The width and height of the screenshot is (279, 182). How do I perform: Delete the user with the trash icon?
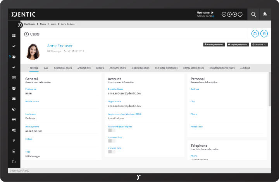[264, 34]
